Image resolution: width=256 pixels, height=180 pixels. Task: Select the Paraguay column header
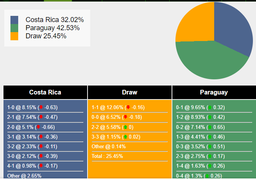pyautogui.click(x=214, y=93)
